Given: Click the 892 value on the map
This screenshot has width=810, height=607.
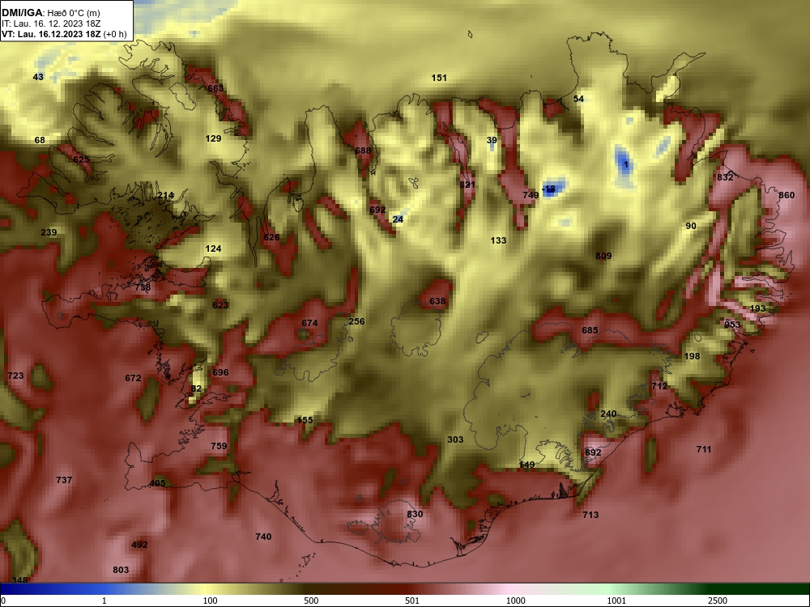Looking at the screenshot, I should tap(593, 452).
